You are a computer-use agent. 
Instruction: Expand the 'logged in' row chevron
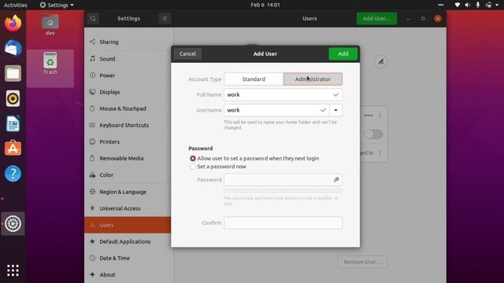coord(380,153)
